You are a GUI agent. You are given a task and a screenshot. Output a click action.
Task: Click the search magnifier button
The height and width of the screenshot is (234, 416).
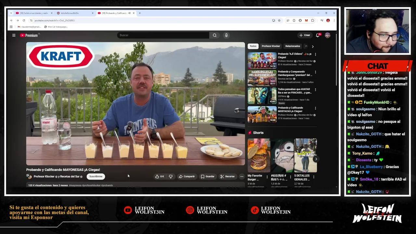[x=214, y=35]
